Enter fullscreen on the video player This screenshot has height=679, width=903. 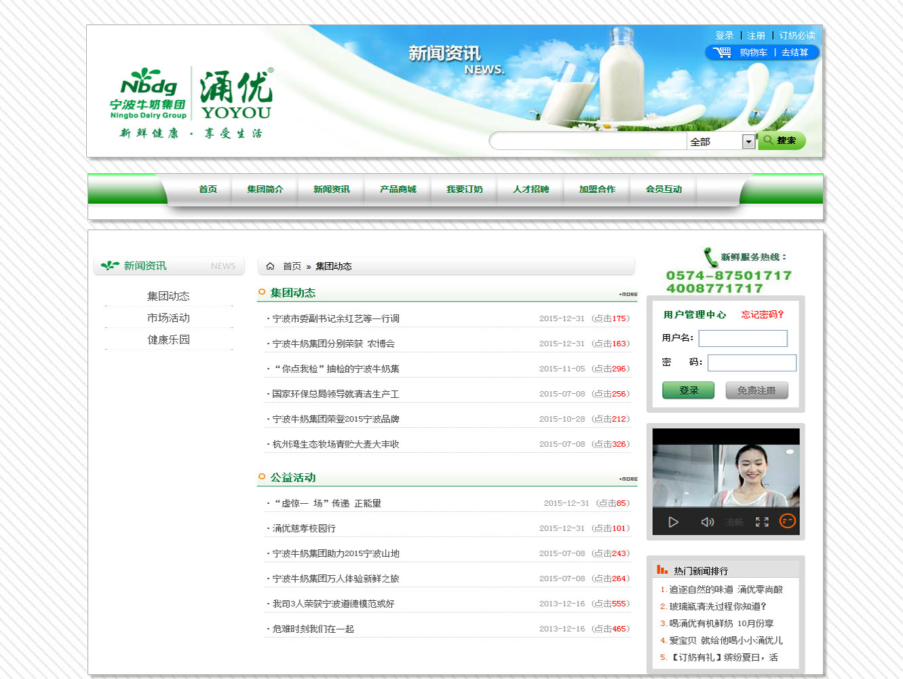(x=762, y=521)
